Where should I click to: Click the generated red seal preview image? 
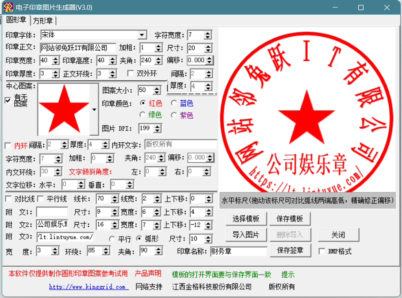click(306, 110)
